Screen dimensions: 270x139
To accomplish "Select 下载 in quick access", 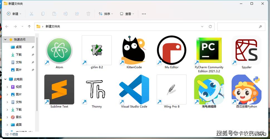I will [18, 54].
